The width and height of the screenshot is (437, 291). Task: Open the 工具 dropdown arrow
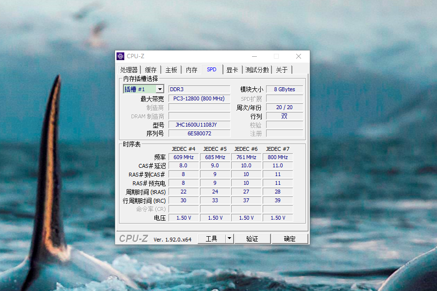(229, 239)
